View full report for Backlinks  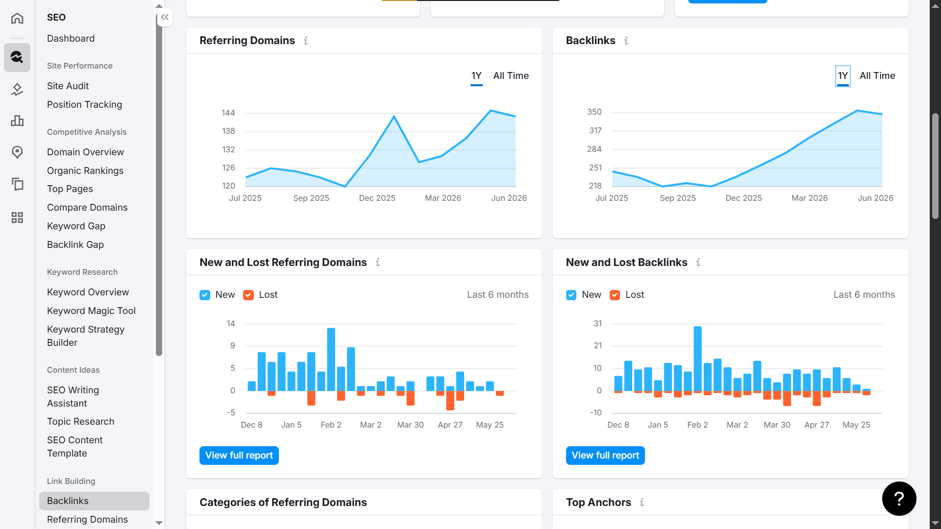[605, 456]
